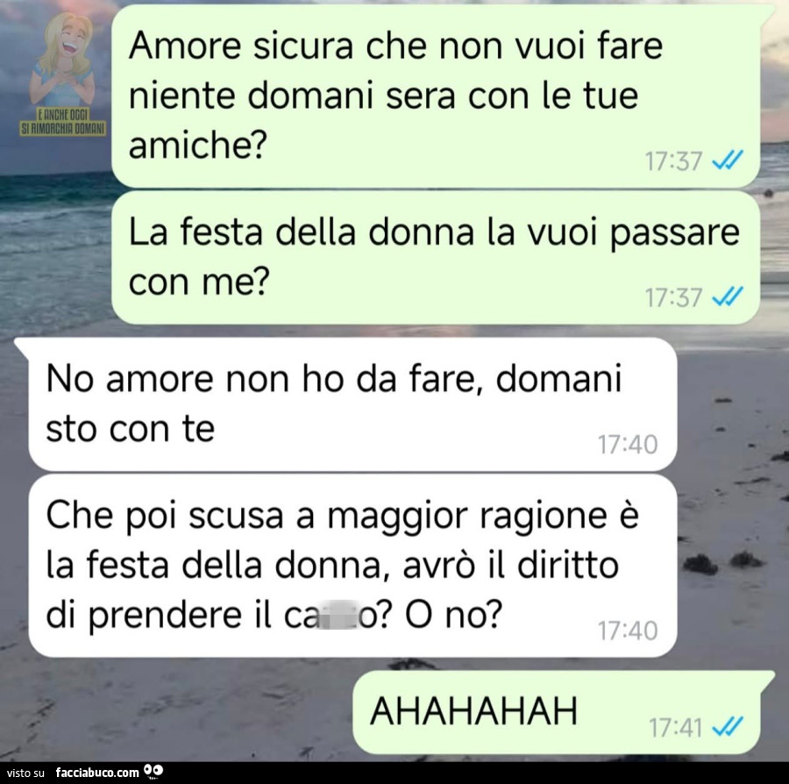Click the 17:40 timestamp beside 'O no?'

(628, 630)
